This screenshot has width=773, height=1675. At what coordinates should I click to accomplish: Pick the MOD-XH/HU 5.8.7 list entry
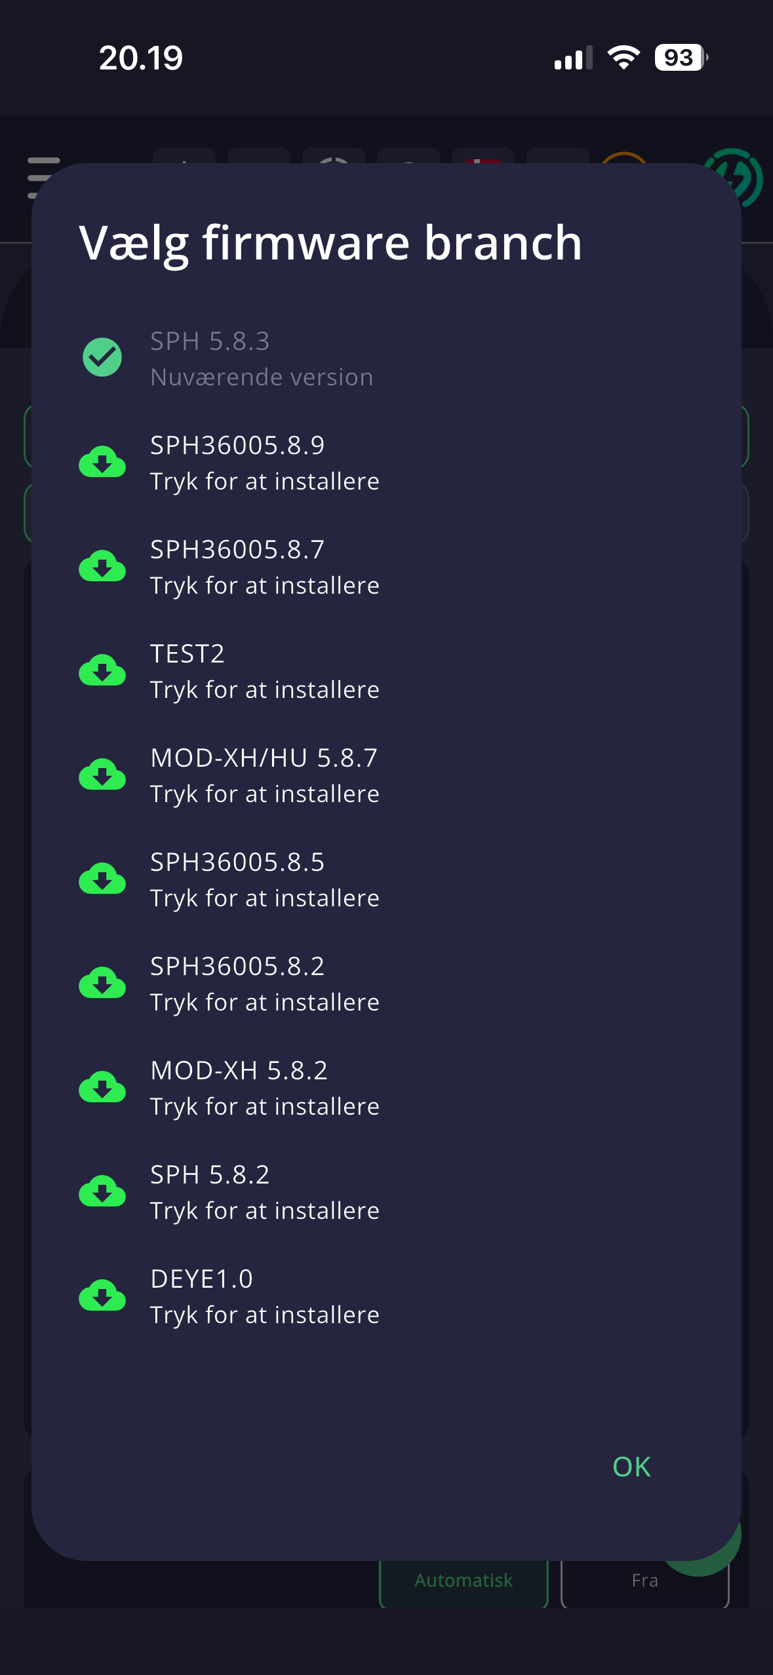pyautogui.click(x=386, y=775)
